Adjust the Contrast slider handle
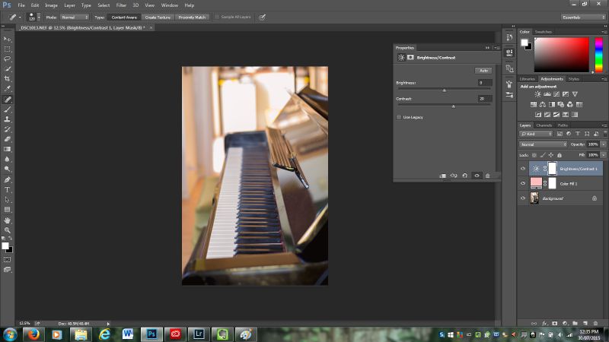609x342 pixels. coord(453,106)
